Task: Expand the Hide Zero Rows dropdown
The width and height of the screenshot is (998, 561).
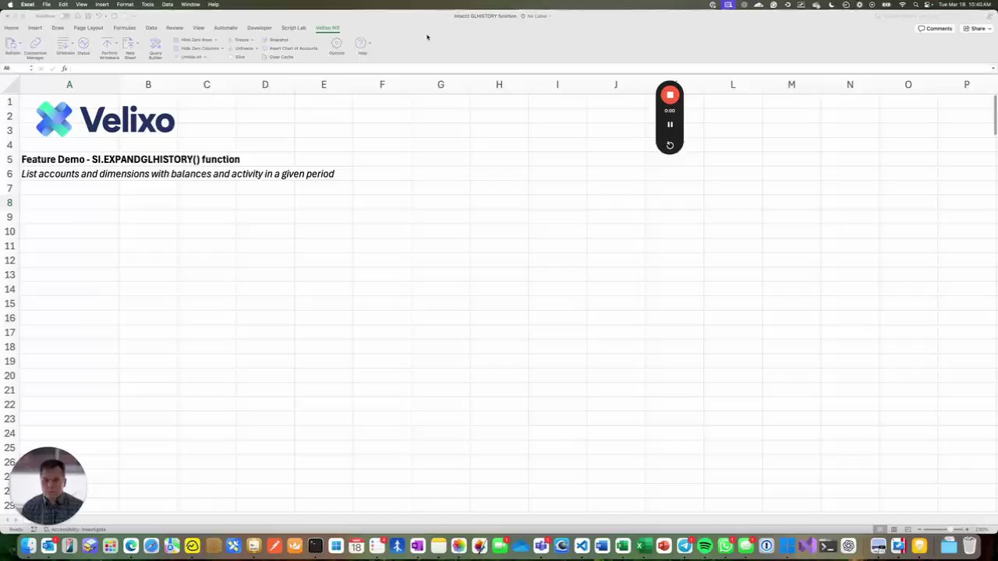Action: 216,40
